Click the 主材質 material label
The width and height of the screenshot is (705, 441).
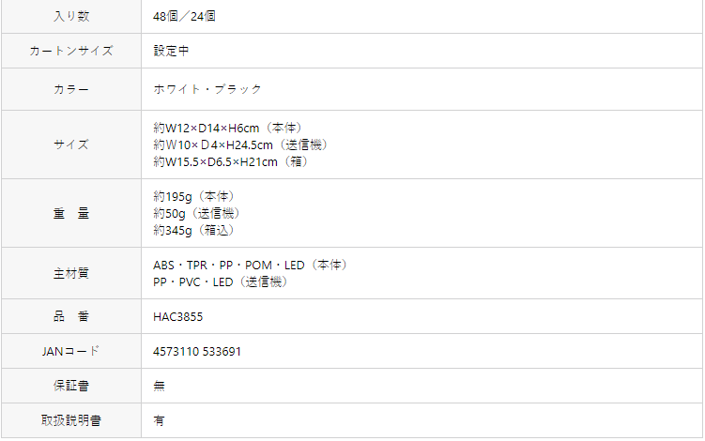click(x=71, y=273)
